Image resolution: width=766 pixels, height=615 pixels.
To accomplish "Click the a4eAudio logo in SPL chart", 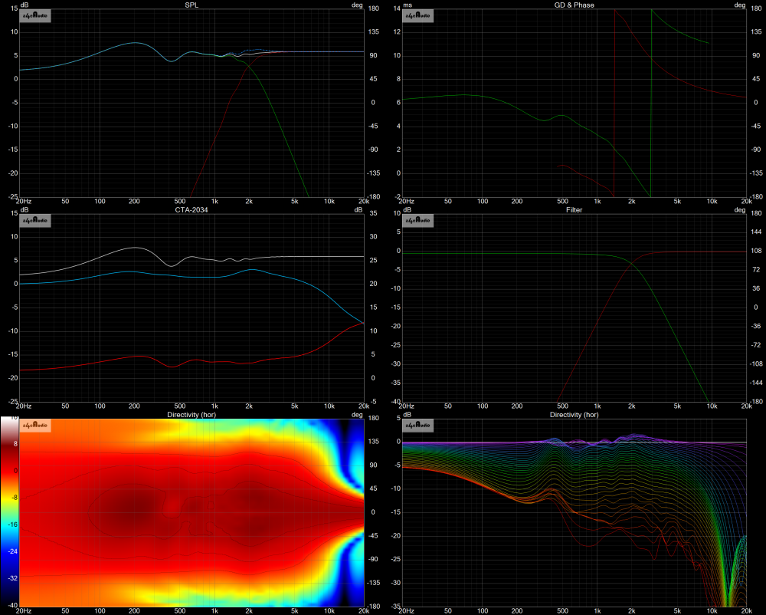I will coord(34,17).
